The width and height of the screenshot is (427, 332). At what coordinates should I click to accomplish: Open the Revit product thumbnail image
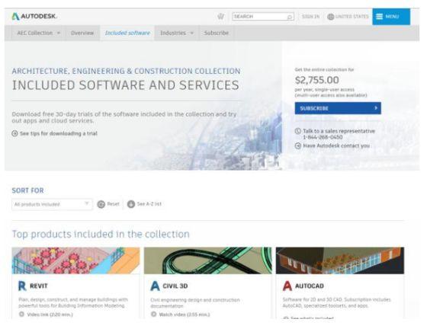point(75,260)
